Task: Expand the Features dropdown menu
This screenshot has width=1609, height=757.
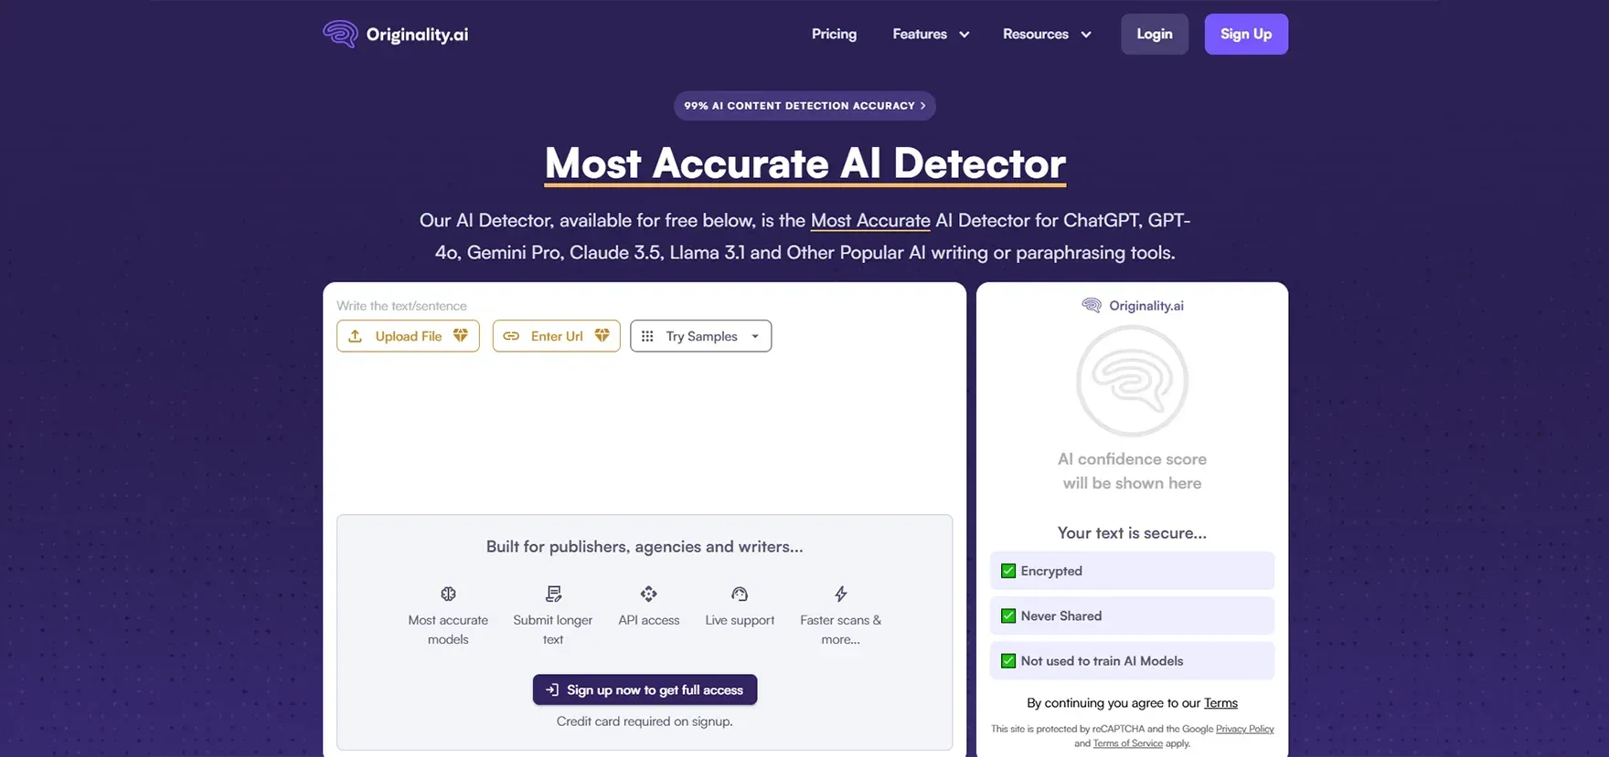Action: click(931, 34)
